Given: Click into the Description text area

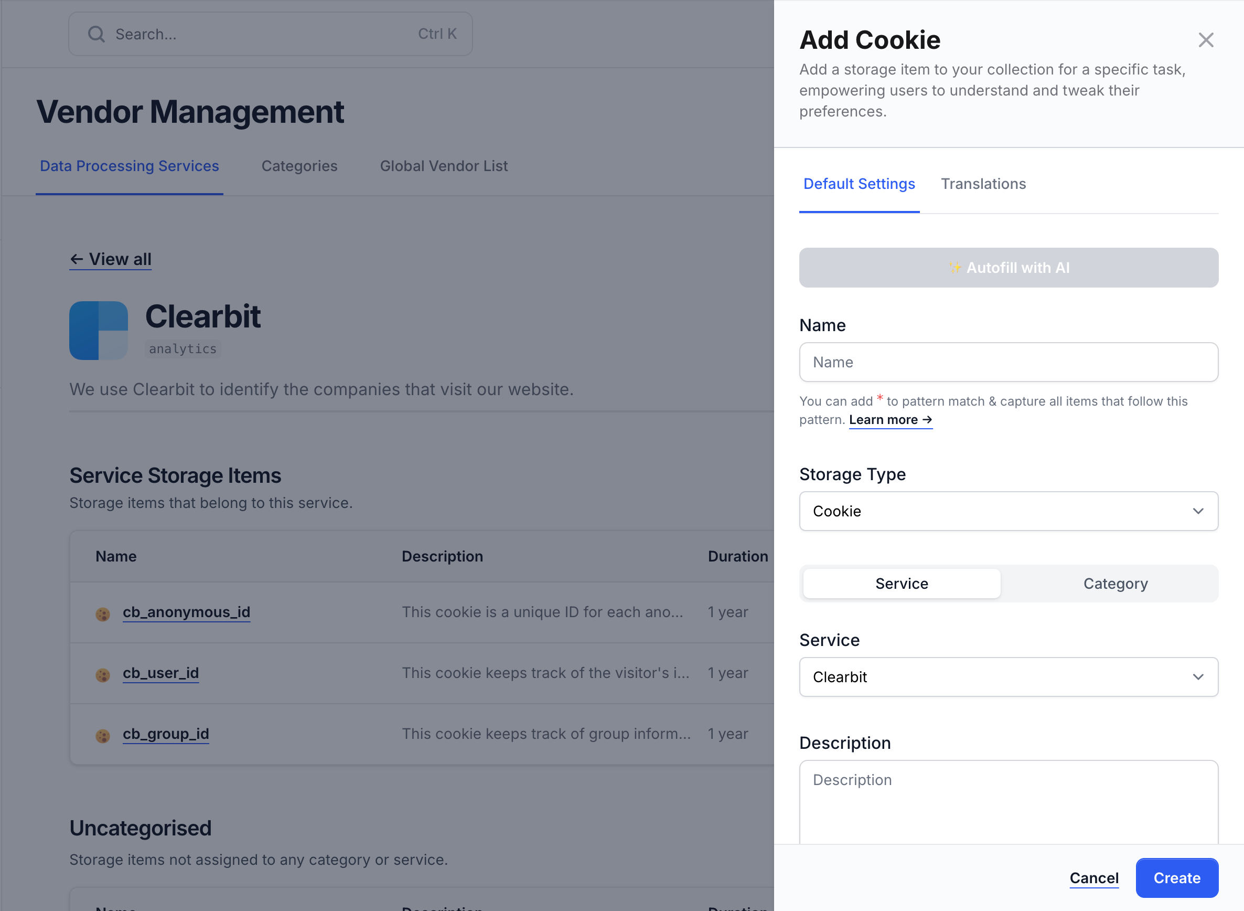Looking at the screenshot, I should click(x=1008, y=802).
